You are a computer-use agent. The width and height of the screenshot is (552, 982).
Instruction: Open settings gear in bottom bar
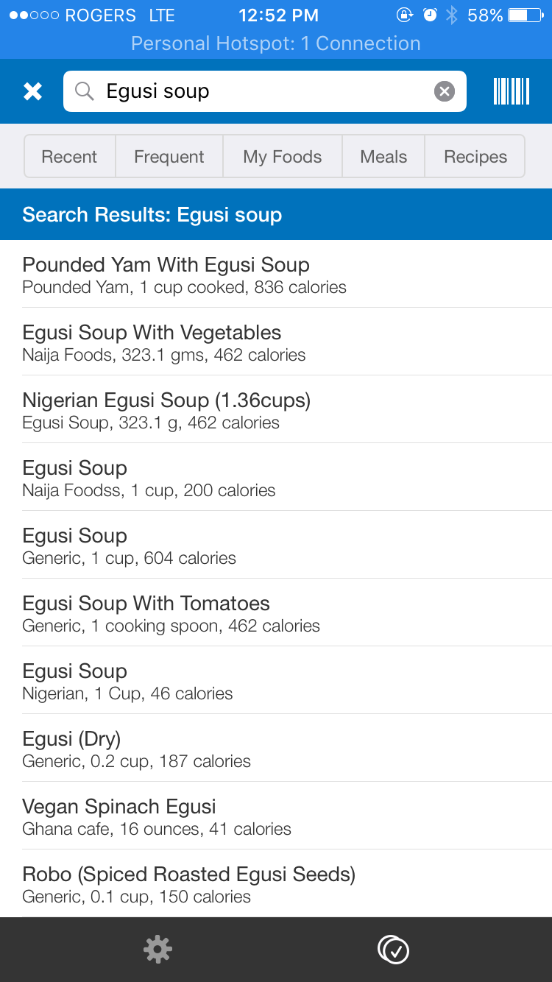click(158, 950)
